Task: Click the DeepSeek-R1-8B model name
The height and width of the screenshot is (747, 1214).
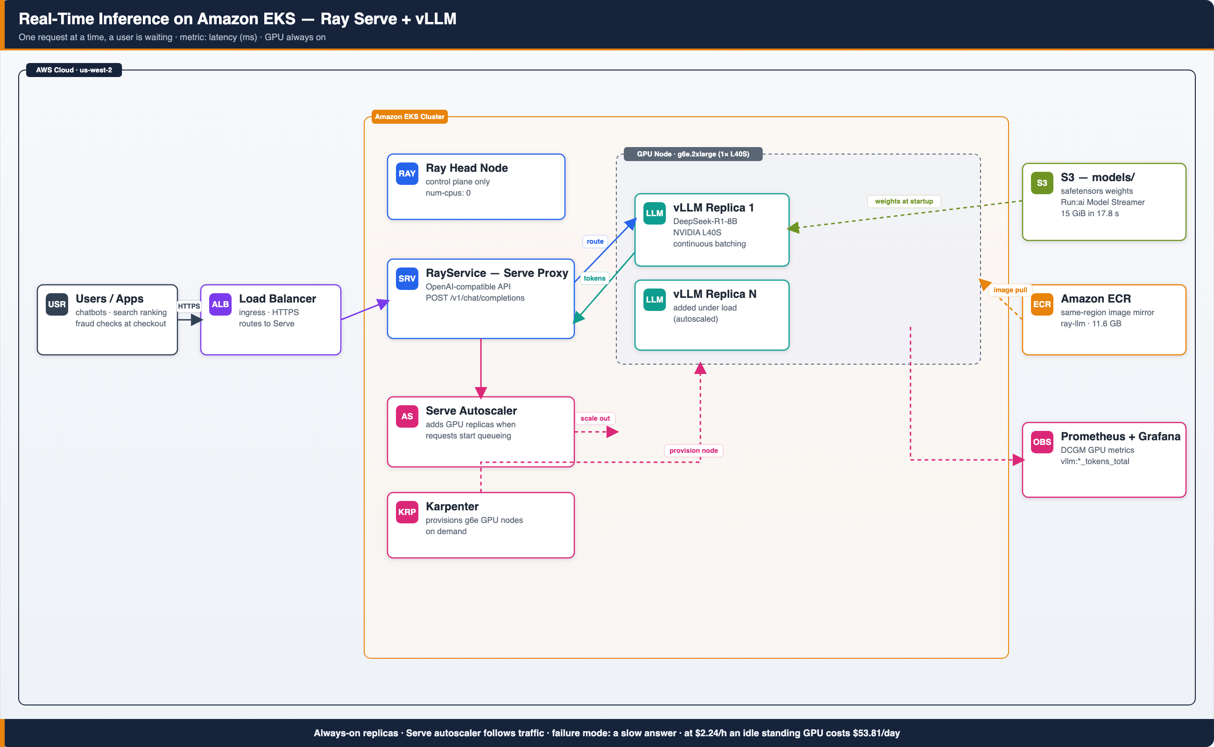Action: click(x=705, y=221)
